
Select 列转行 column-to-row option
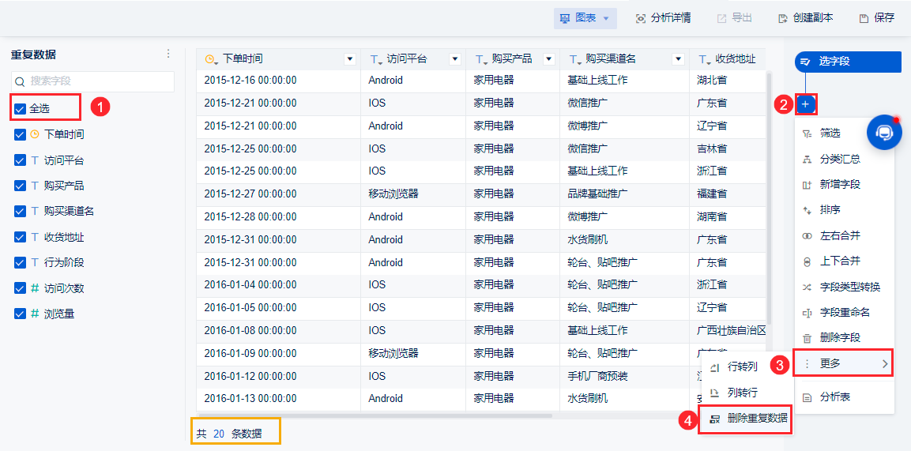(747, 393)
